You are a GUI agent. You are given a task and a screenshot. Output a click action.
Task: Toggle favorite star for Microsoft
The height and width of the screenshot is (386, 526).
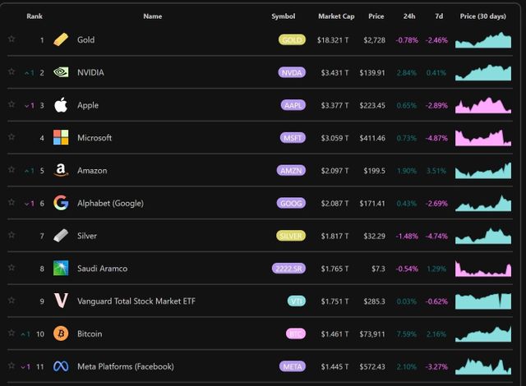point(12,137)
